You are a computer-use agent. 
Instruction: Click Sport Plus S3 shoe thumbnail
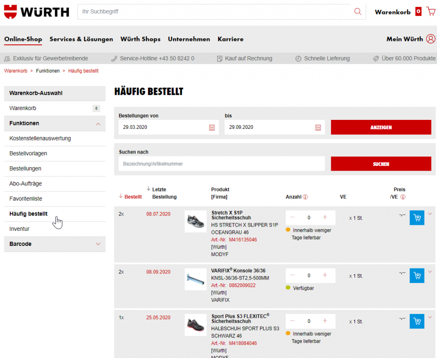click(195, 325)
